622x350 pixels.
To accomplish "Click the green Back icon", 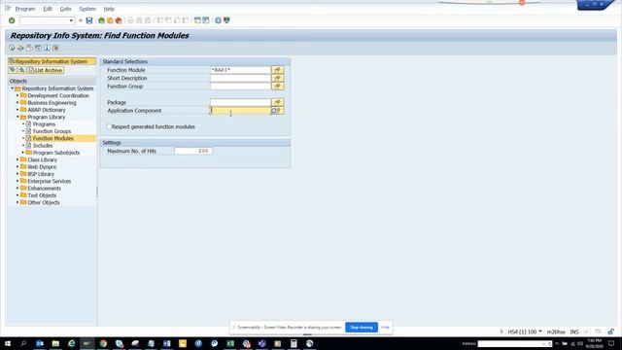I will coord(101,20).
